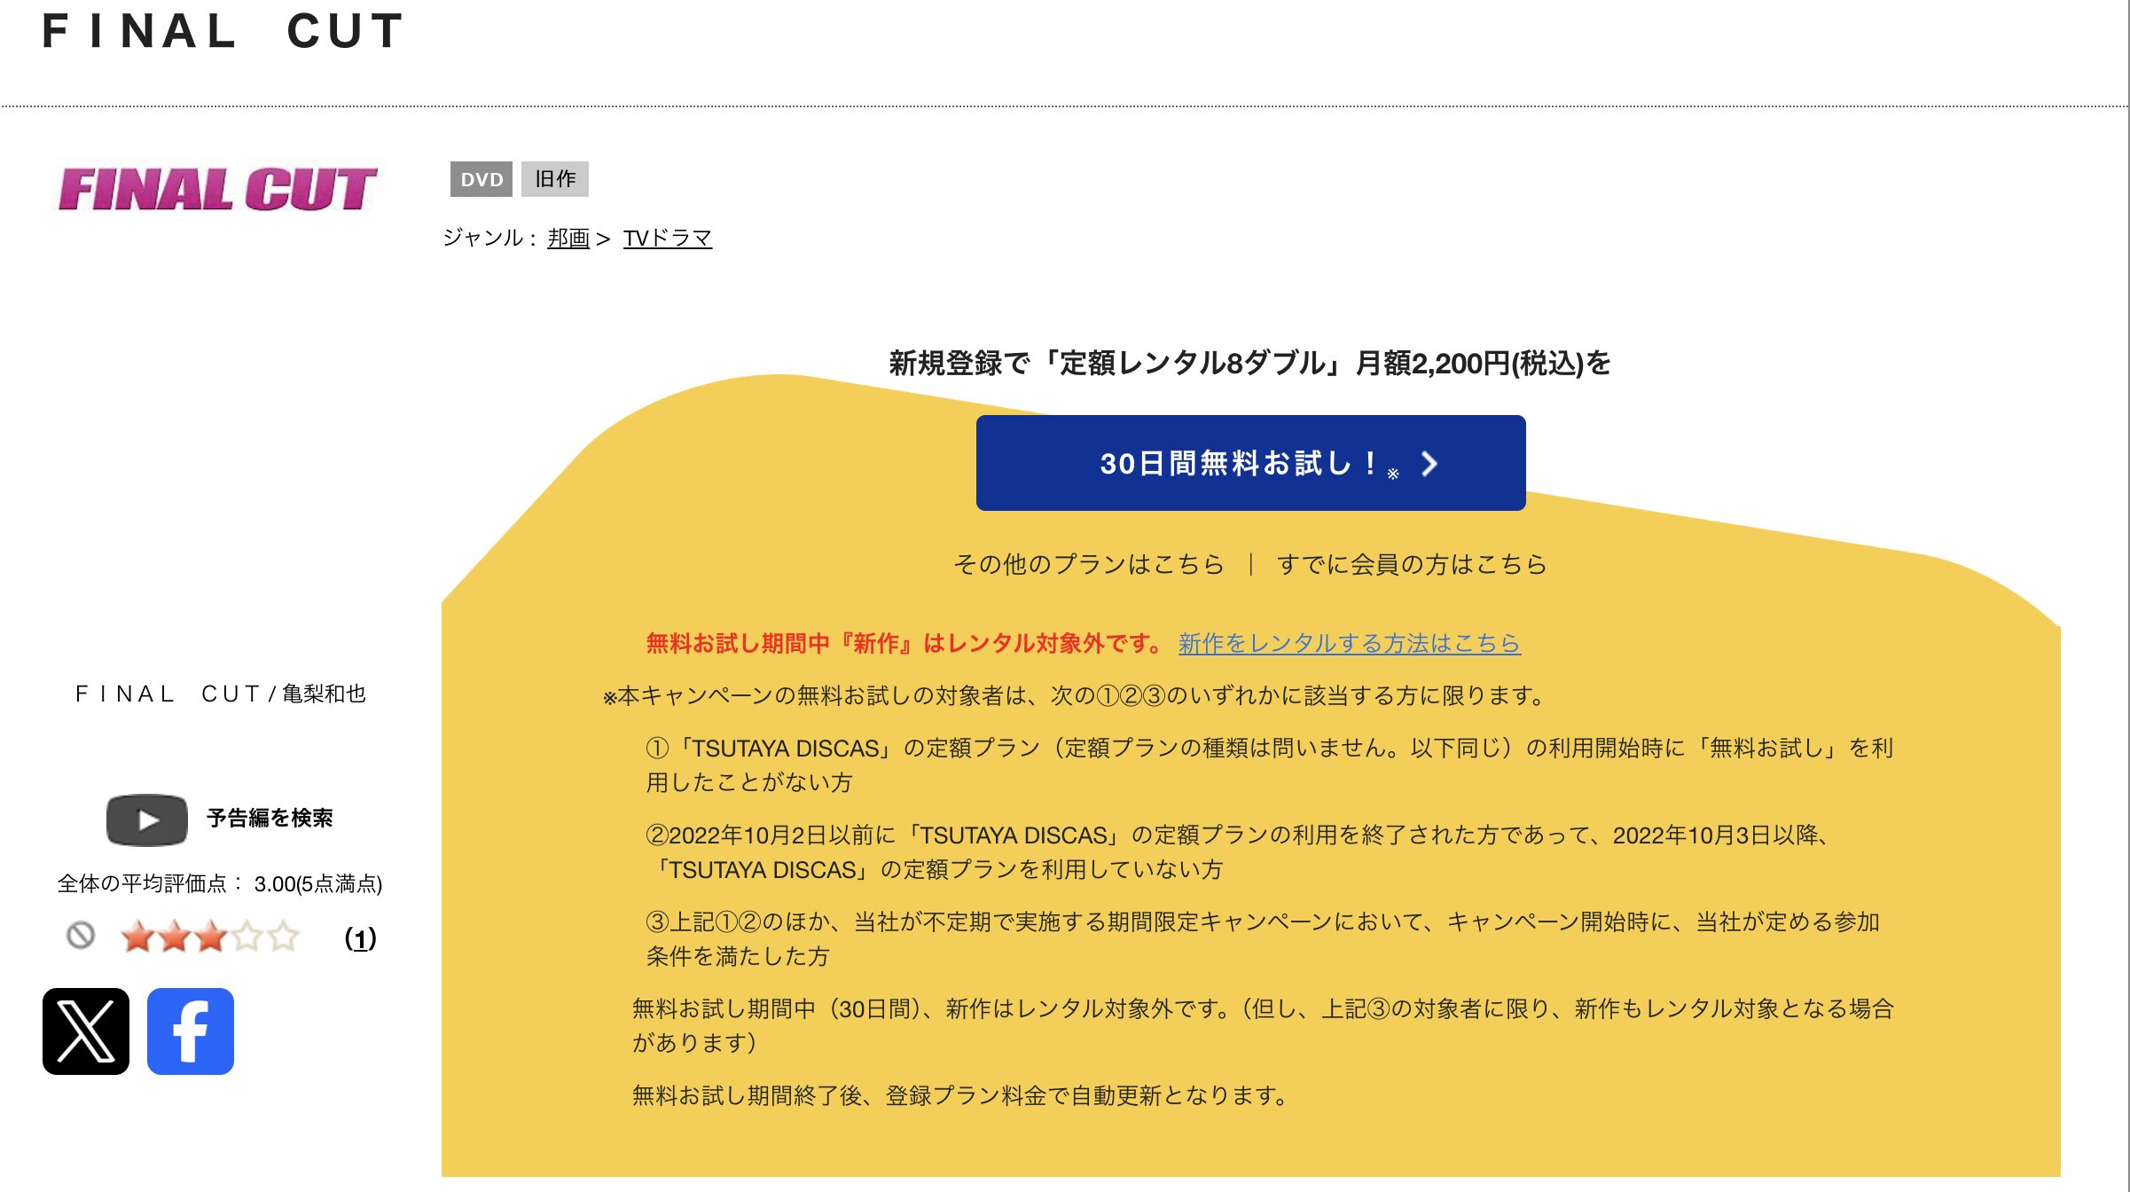Click 予告編を検索 text link
The image size is (2130, 1192).
tap(270, 818)
